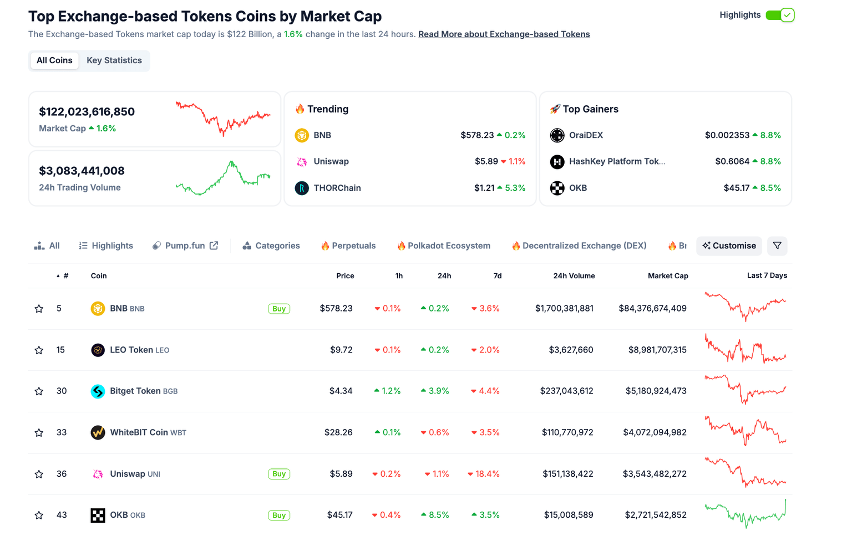Click the Uniswap icon in Trending
Image resolution: width=852 pixels, height=536 pixels.
click(x=302, y=161)
